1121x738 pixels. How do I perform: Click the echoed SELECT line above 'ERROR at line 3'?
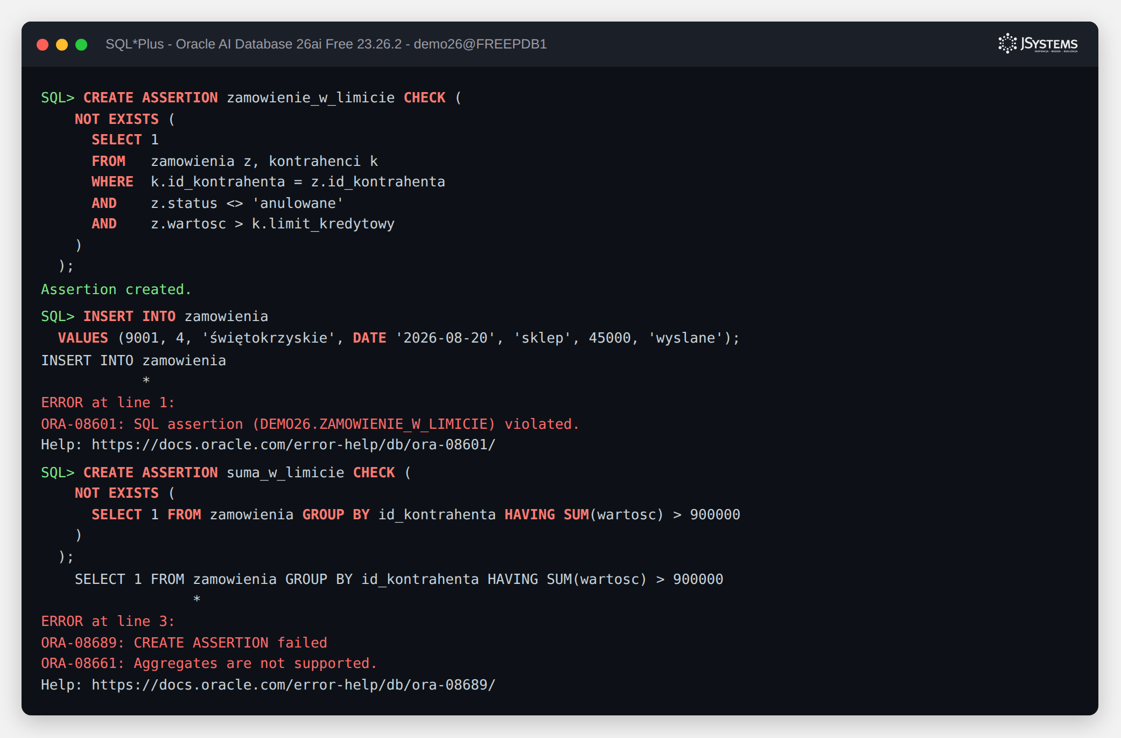(399, 580)
